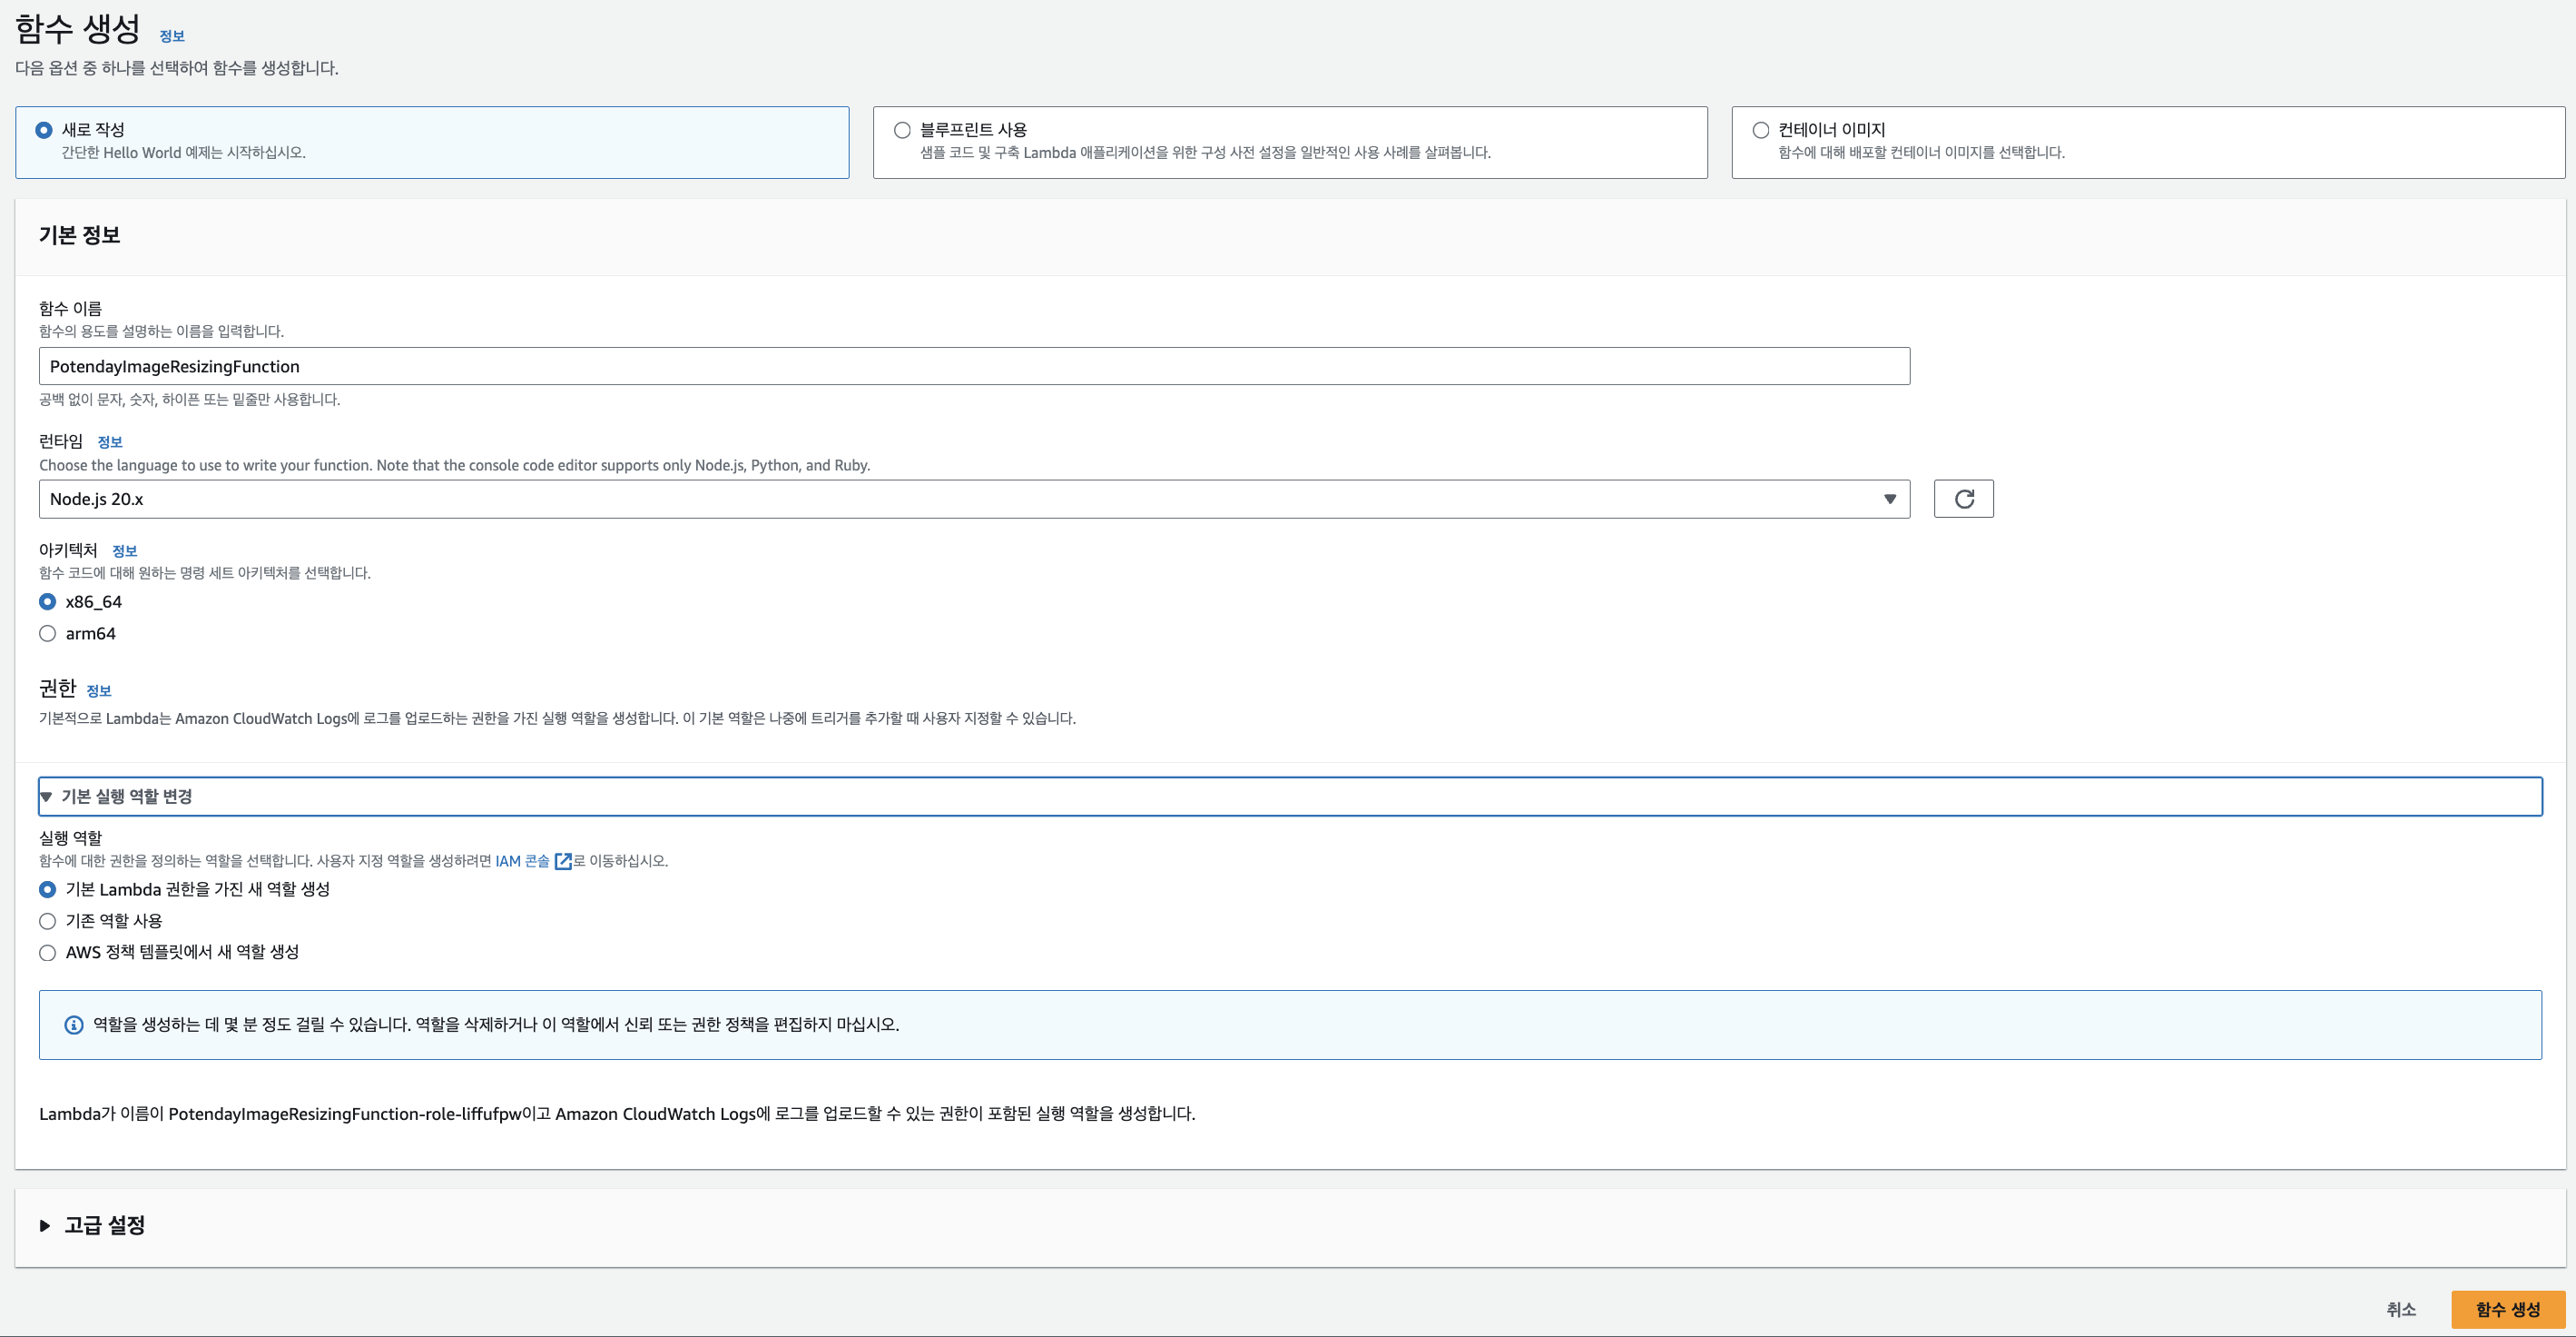This screenshot has width=2576, height=1337.
Task: Click the 실행 역할 label
Action: click(x=70, y=837)
